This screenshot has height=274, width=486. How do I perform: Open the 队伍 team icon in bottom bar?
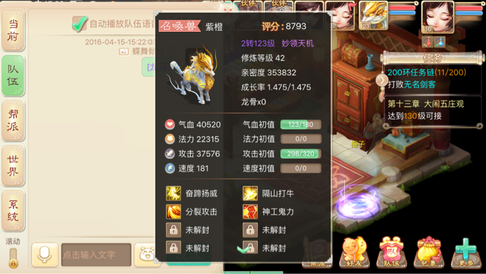(391, 252)
